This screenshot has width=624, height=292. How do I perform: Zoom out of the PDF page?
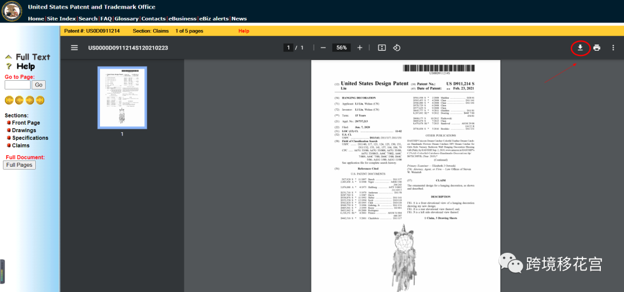[323, 48]
